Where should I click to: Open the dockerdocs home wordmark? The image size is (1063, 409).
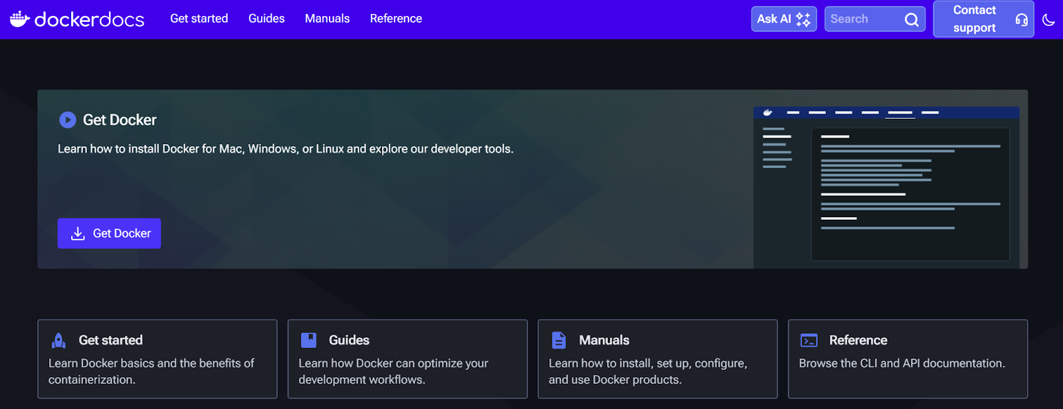click(x=89, y=19)
